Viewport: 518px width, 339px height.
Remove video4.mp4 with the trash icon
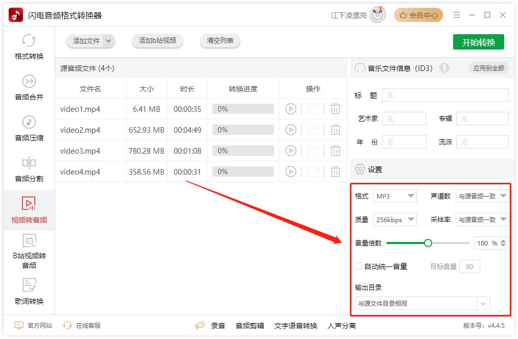tap(335, 172)
